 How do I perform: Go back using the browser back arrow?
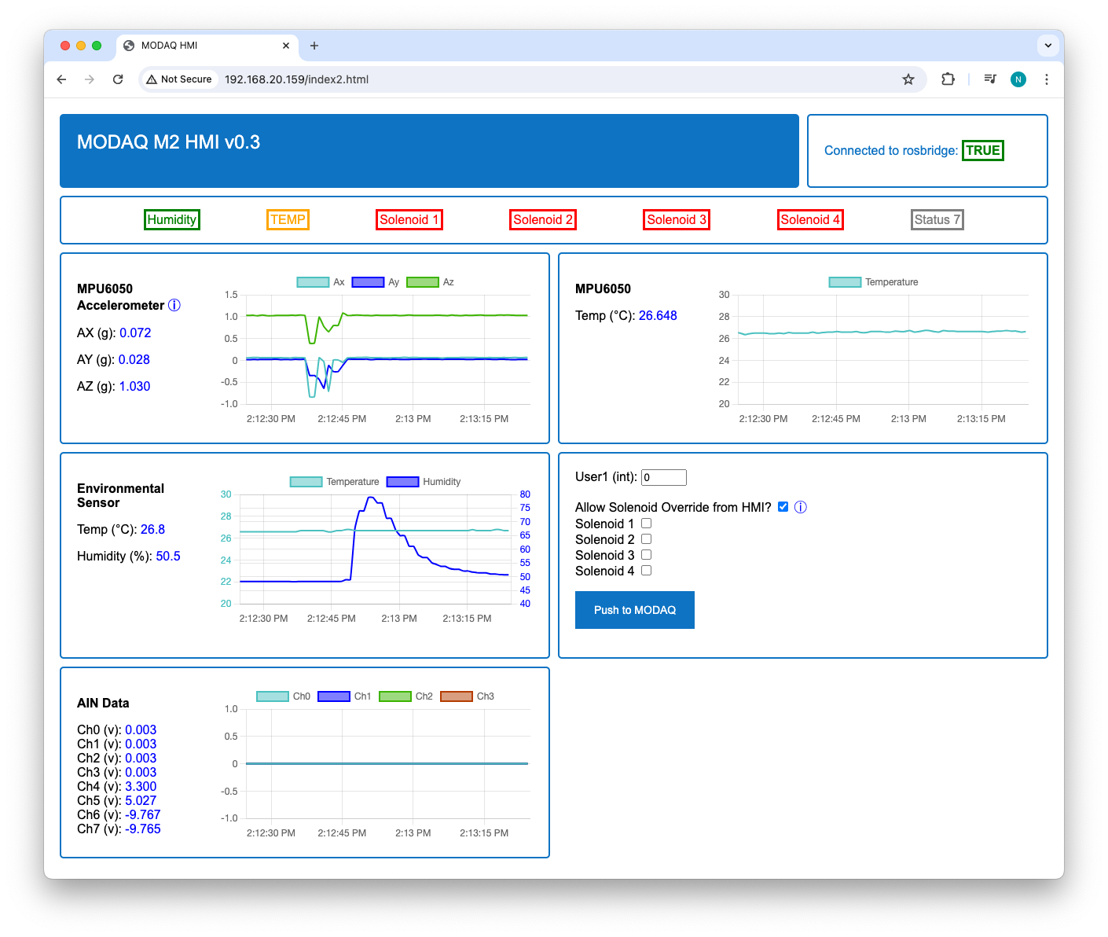point(61,79)
